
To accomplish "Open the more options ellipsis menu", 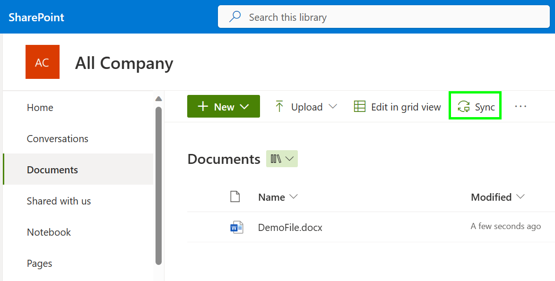I will 520,107.
